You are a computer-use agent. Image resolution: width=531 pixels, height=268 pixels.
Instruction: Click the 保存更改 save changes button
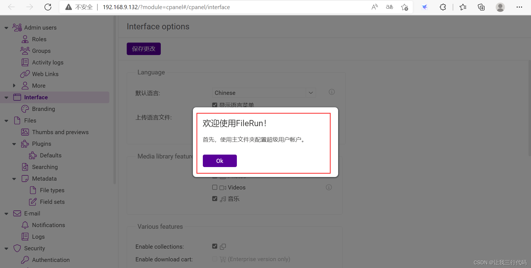click(144, 49)
